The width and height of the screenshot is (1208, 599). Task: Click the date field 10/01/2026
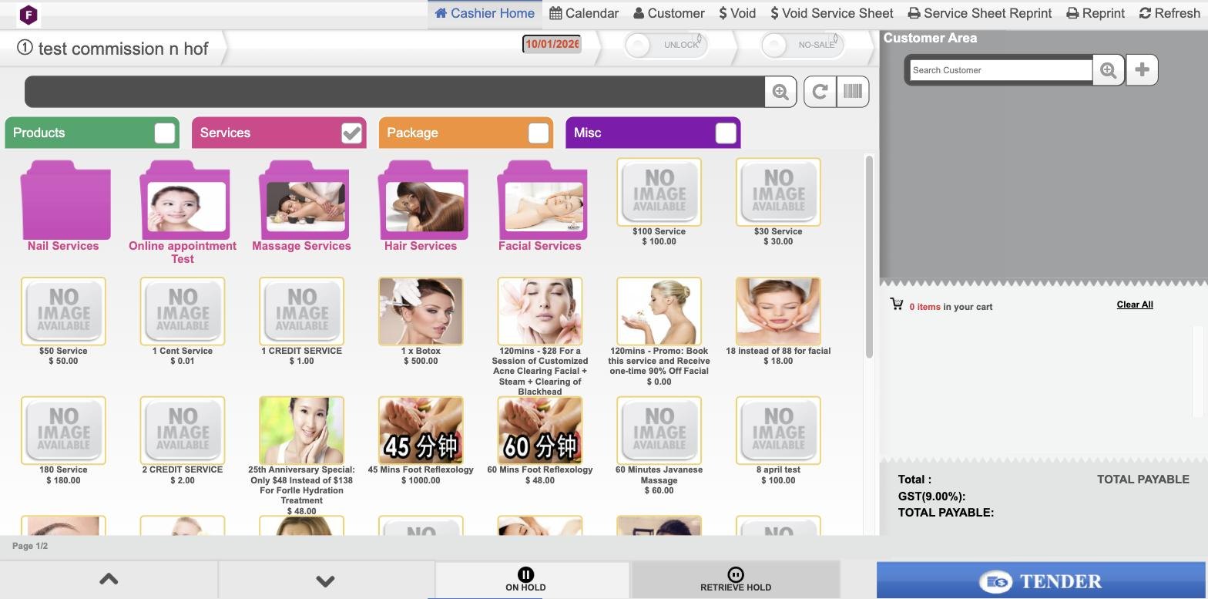552,44
